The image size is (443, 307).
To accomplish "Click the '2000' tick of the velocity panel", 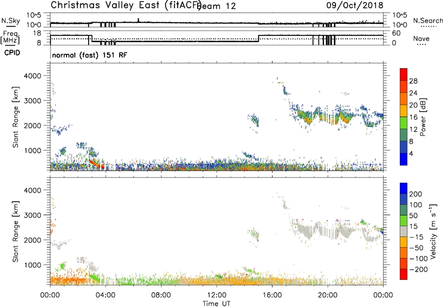I will point(33,240).
